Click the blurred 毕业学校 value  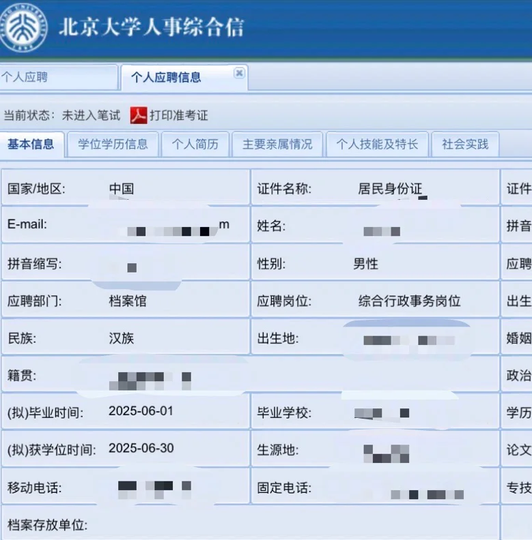coord(382,413)
